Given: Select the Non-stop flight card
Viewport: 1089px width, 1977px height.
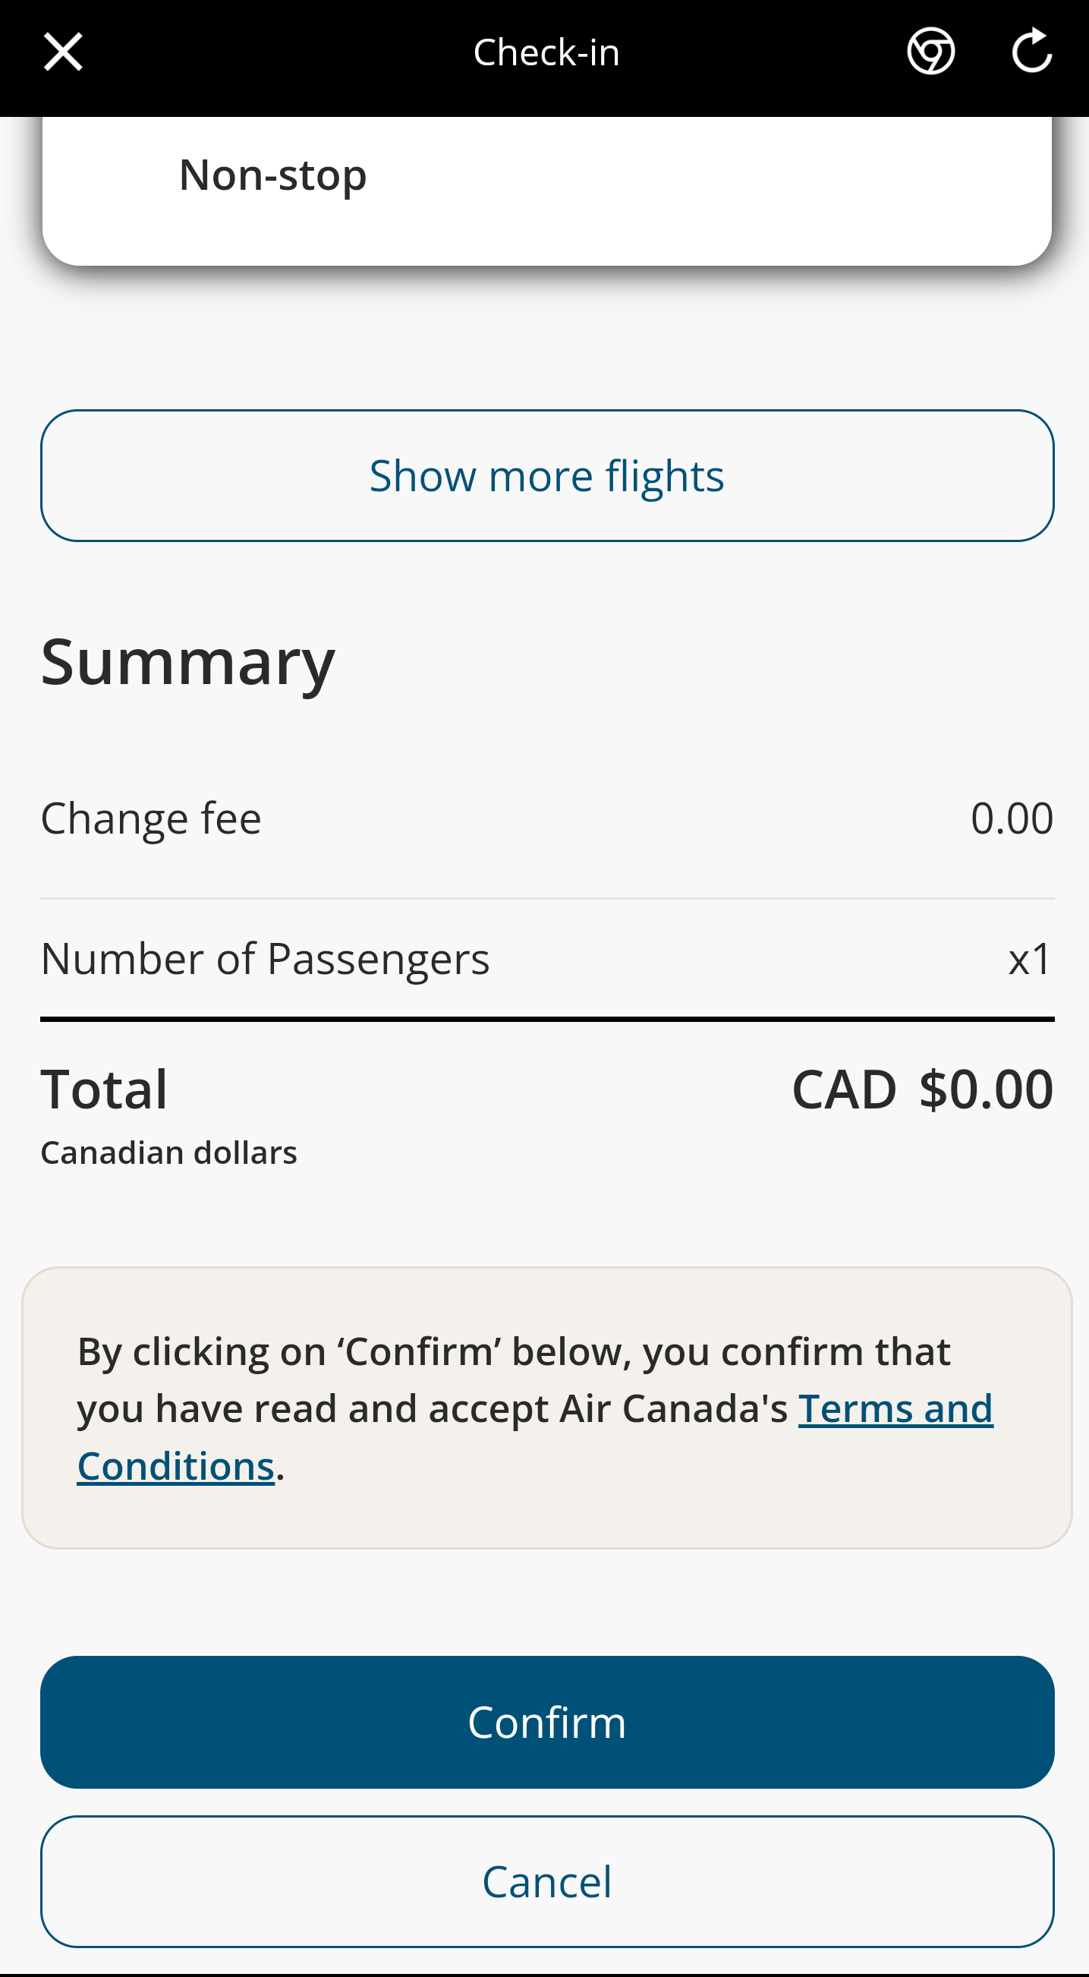Looking at the screenshot, I should coord(547,191).
